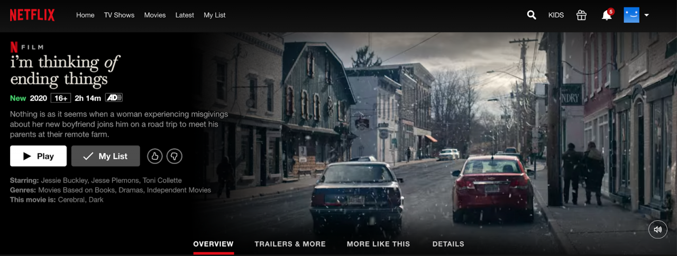
Task: Switch to Trailers & More tab
Action: click(290, 244)
